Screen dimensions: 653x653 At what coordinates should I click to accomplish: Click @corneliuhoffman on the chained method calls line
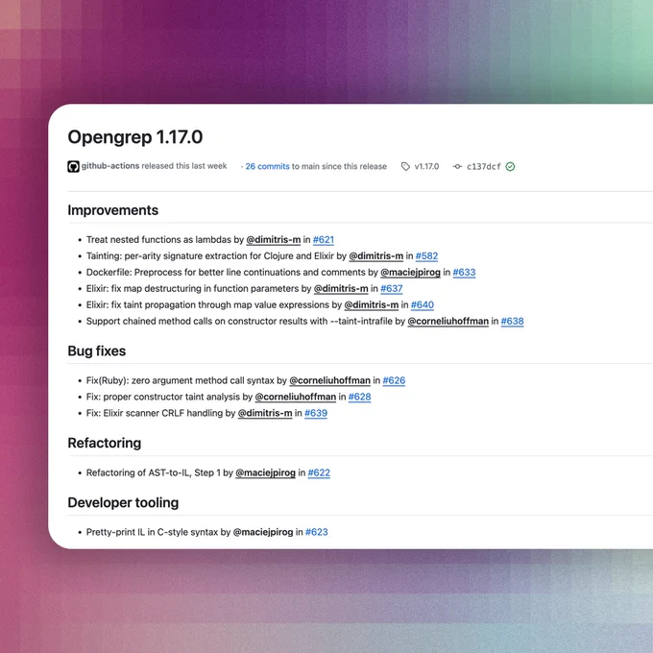click(x=448, y=321)
